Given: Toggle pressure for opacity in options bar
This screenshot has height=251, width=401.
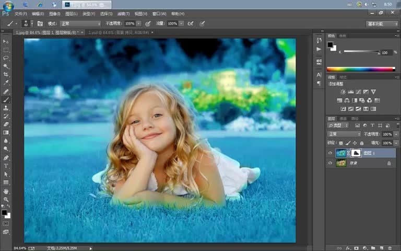Looking at the screenshot, I should pos(148,24).
